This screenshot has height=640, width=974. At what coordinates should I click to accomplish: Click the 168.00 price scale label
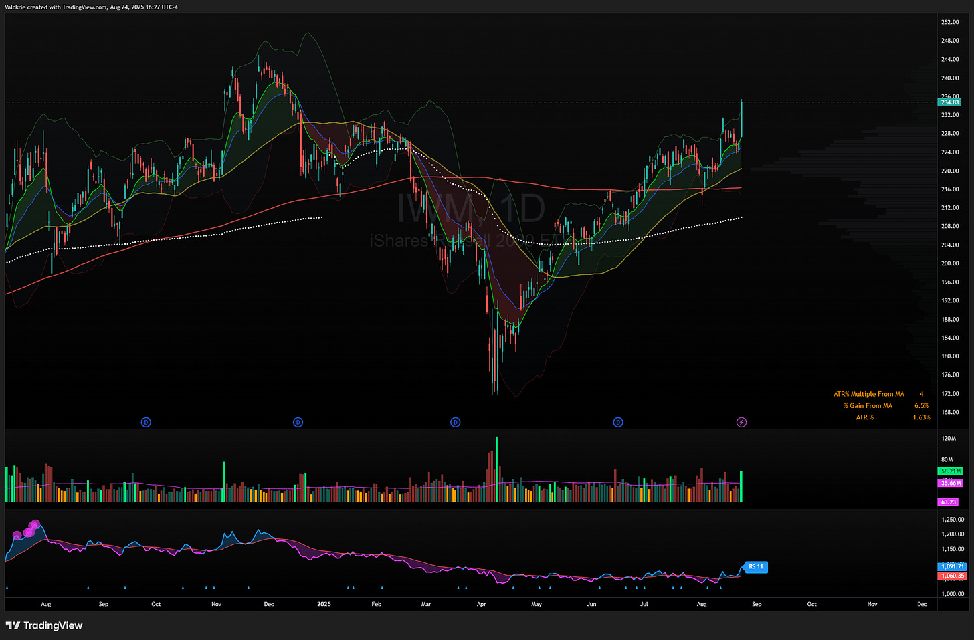click(950, 413)
